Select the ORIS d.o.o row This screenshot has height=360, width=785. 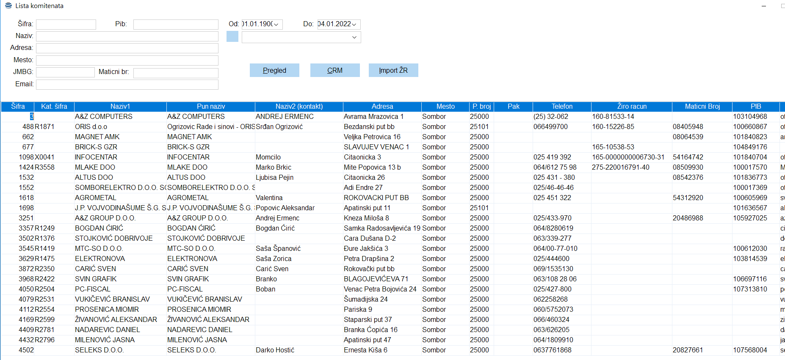click(91, 127)
